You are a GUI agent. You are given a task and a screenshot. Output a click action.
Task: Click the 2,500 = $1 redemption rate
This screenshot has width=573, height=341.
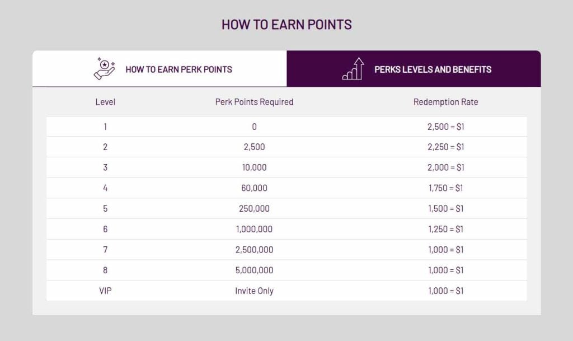coord(446,127)
